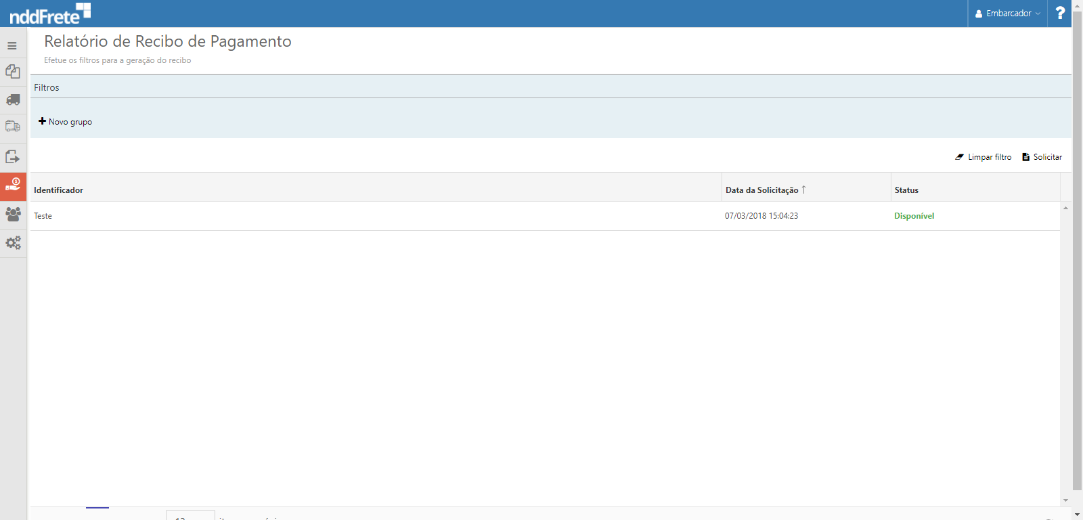Open the solid truck sidebar icon
1083x520 pixels.
[x=13, y=100]
